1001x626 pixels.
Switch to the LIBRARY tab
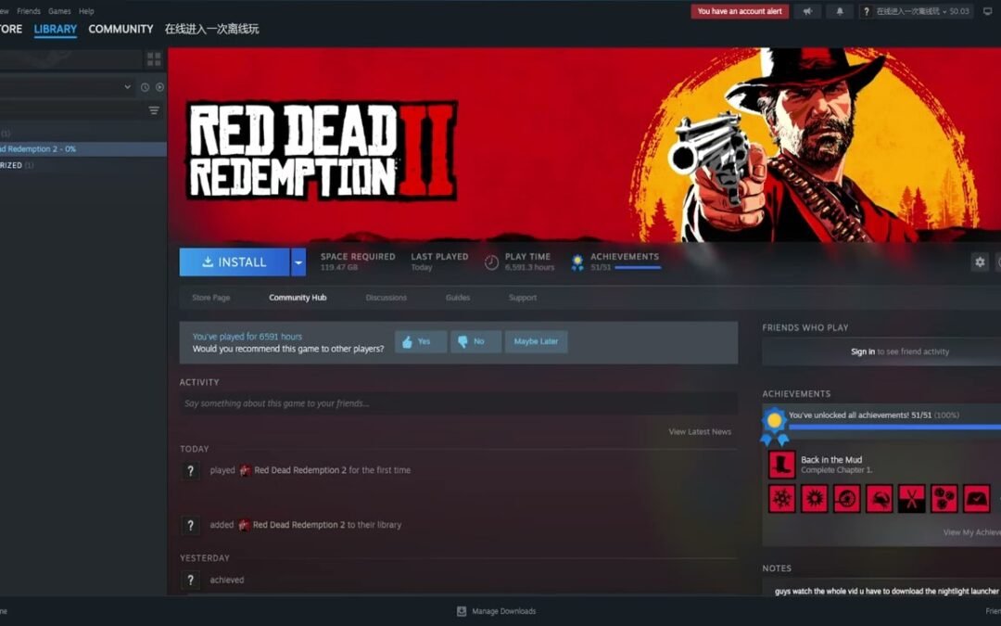pyautogui.click(x=56, y=29)
